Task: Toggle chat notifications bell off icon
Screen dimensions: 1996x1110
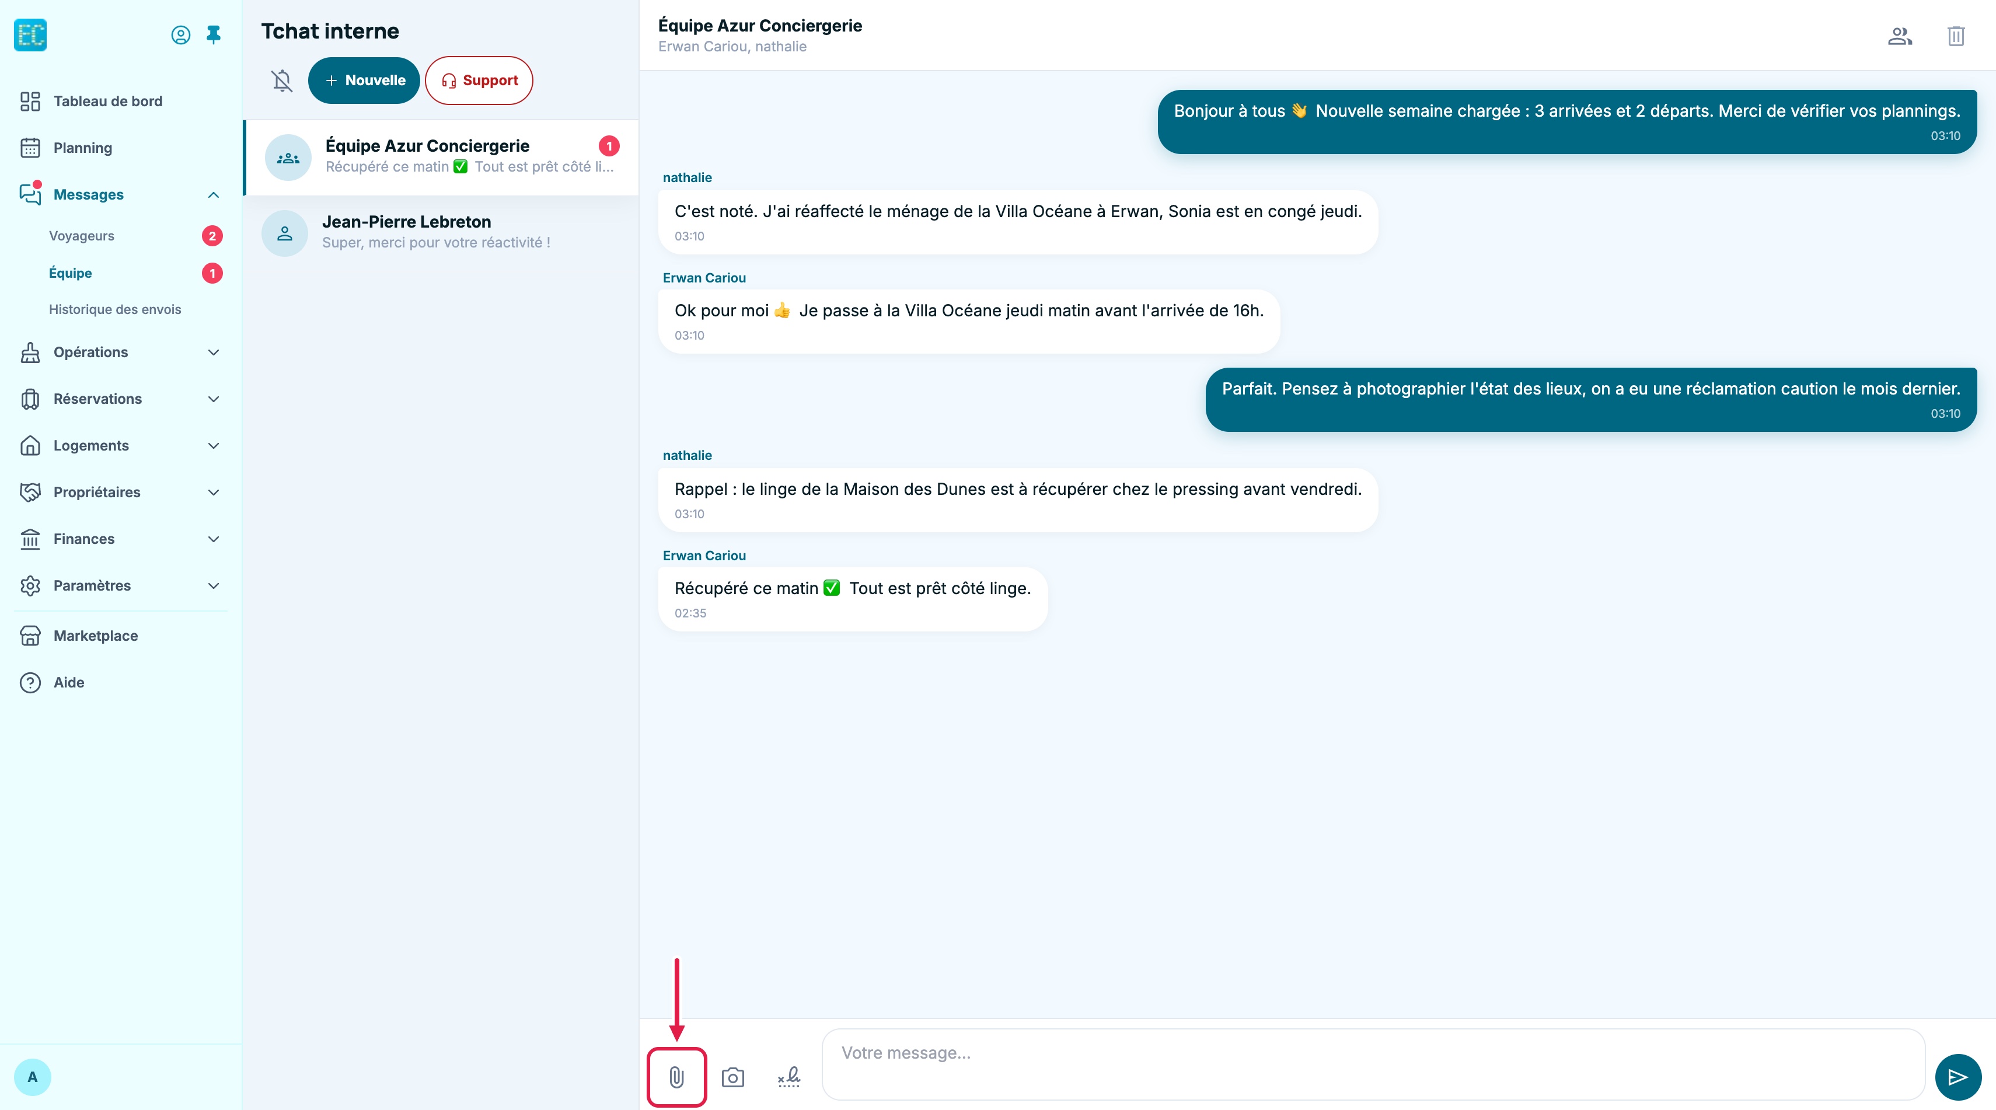Action: (282, 81)
